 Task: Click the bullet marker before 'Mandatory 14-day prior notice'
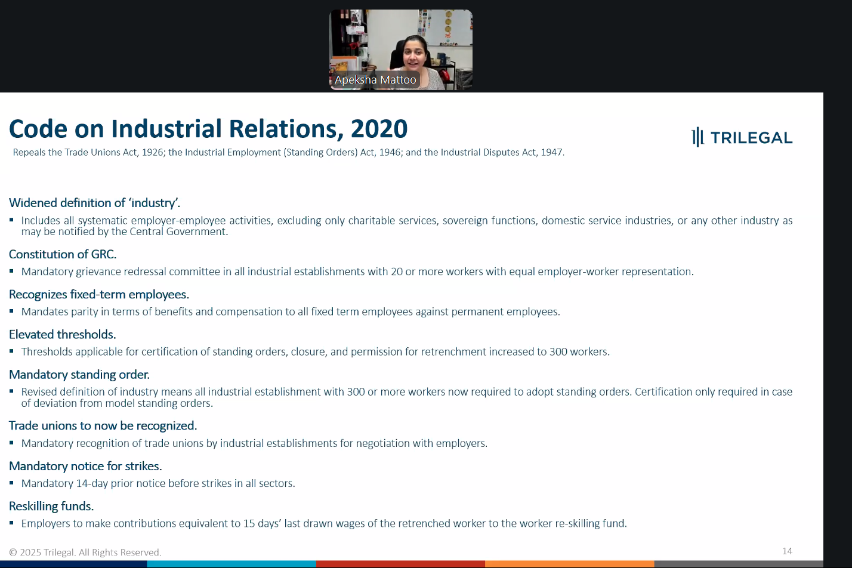click(x=12, y=483)
